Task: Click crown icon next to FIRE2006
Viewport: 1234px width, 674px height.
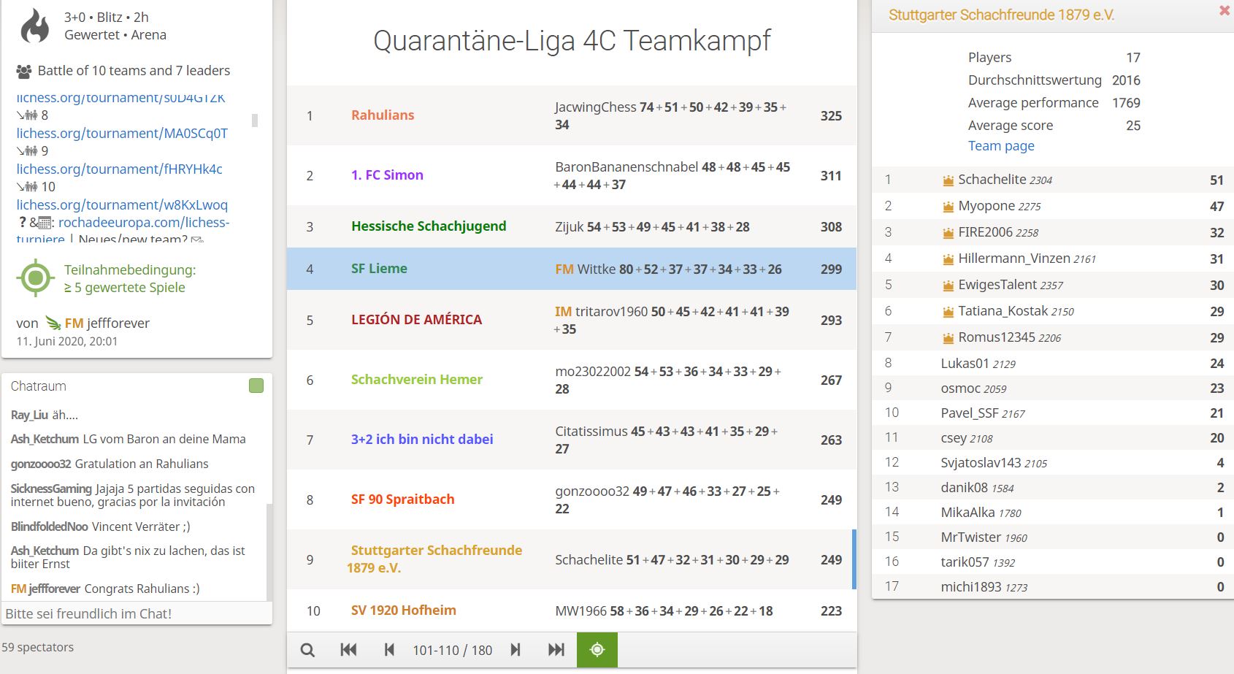Action: [x=948, y=233]
